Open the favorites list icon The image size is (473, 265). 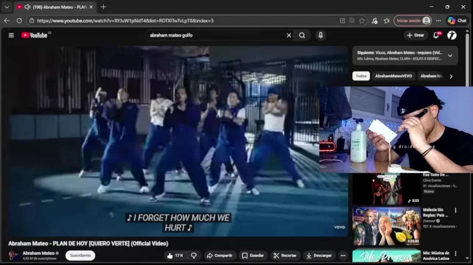tap(386, 21)
